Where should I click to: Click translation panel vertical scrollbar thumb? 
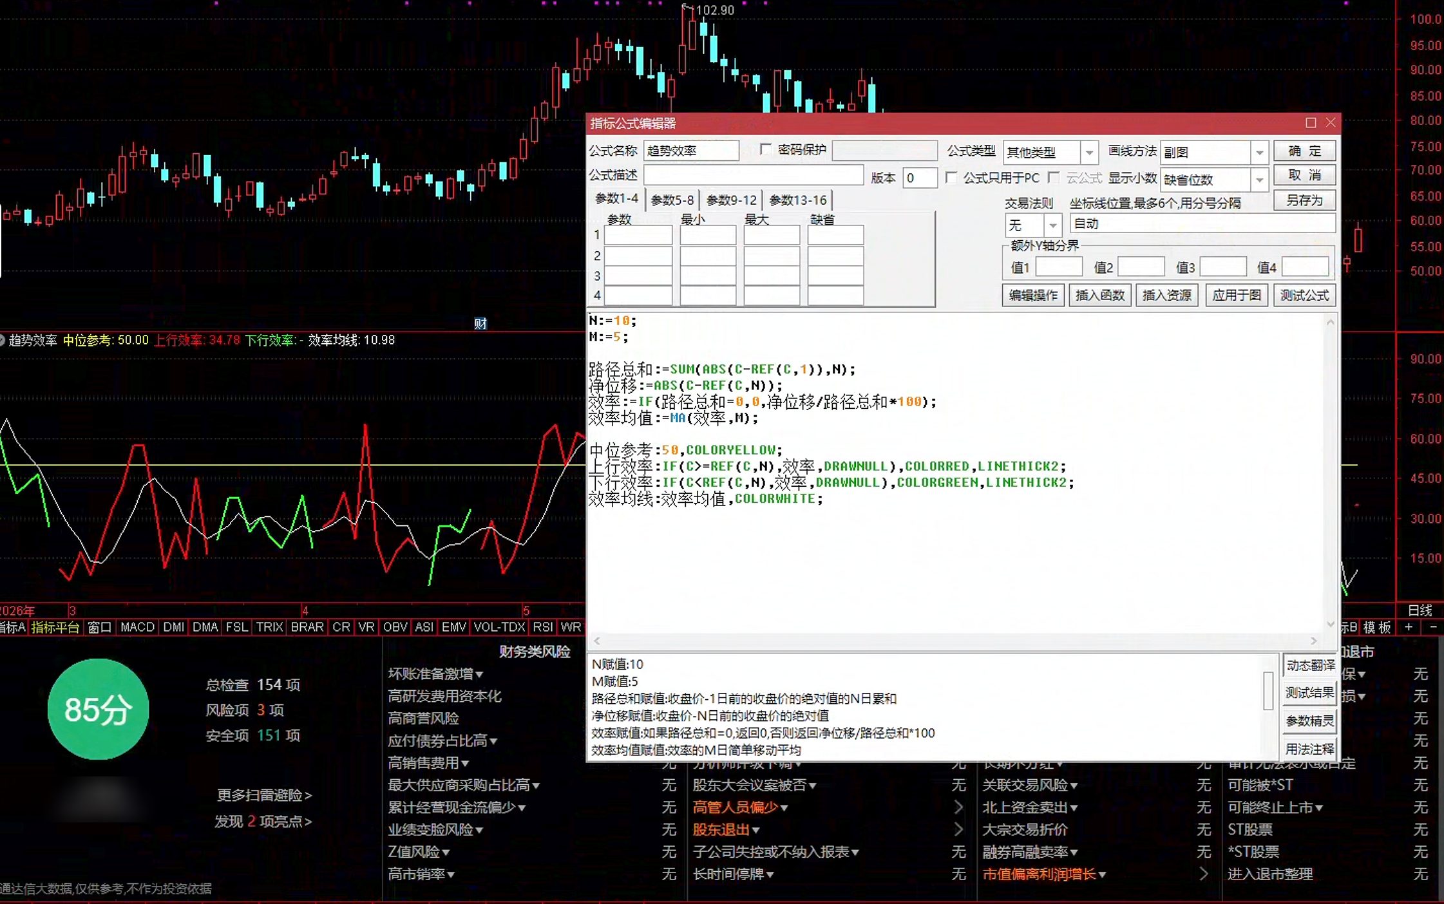point(1268,691)
